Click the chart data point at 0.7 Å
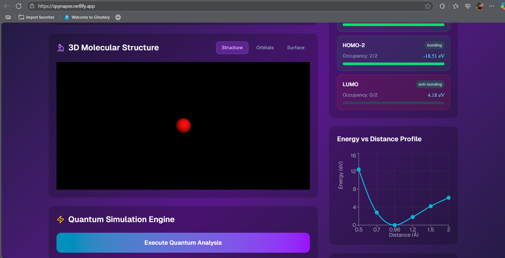The height and width of the screenshot is (258, 505). point(377,213)
